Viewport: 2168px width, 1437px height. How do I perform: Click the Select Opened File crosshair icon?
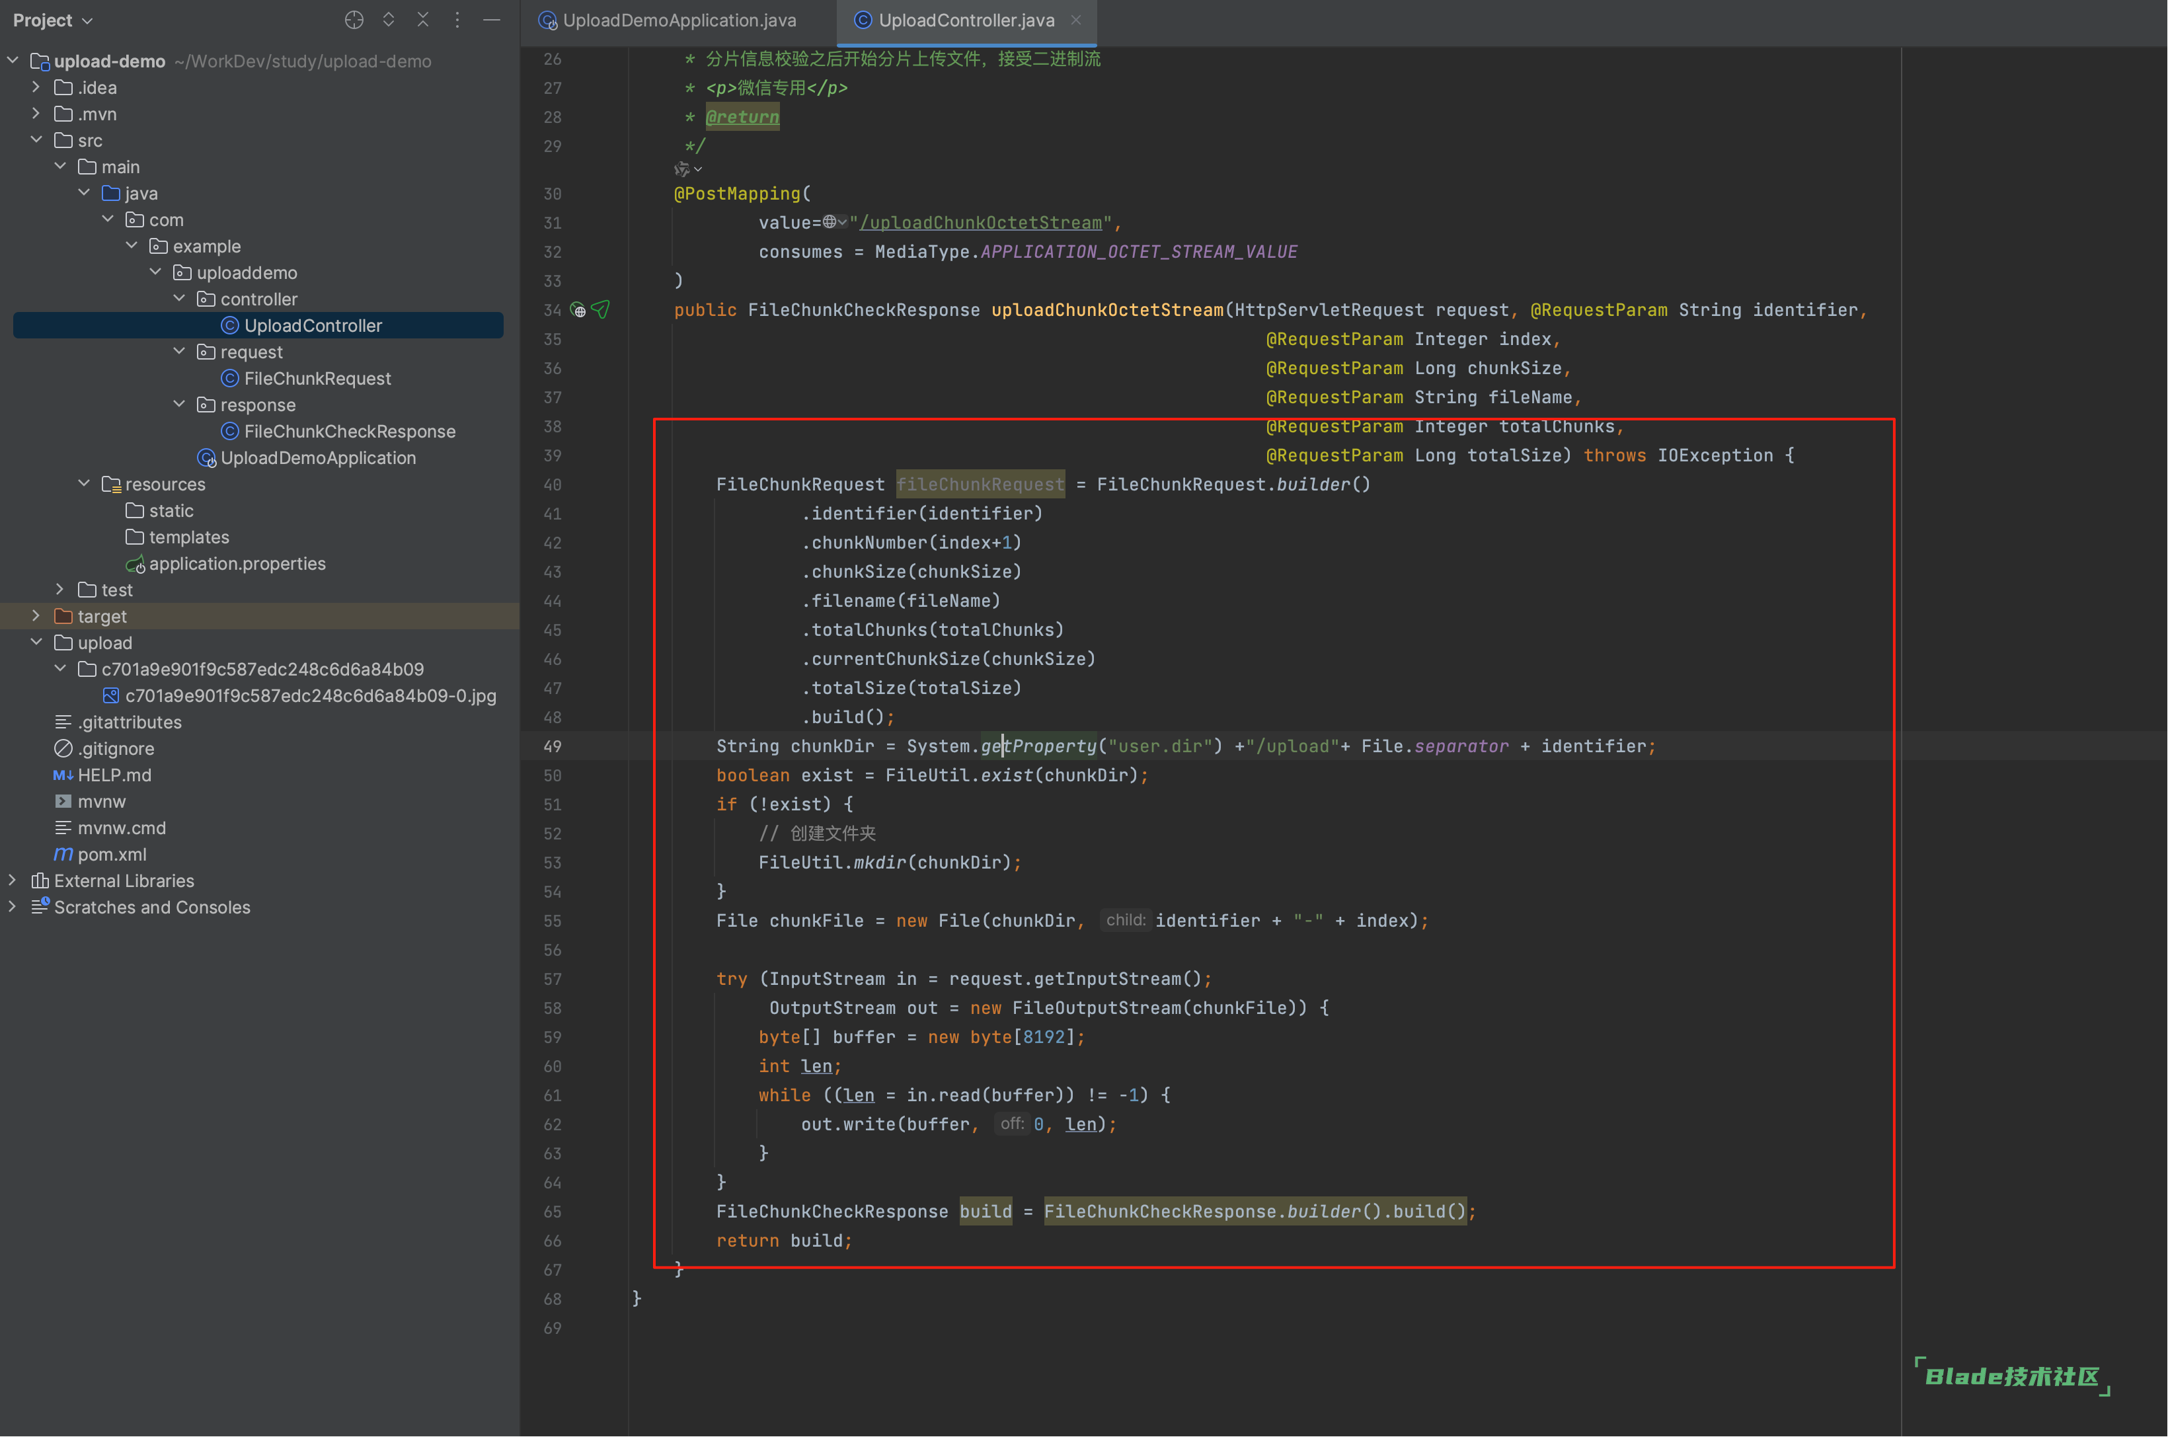tap(354, 19)
